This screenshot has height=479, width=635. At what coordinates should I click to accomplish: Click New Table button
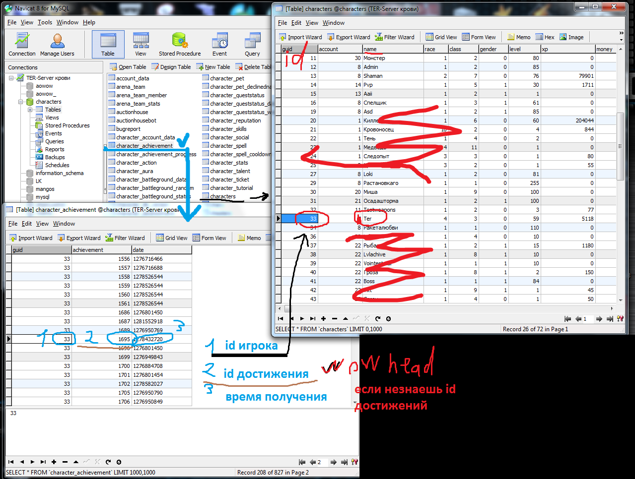click(213, 67)
